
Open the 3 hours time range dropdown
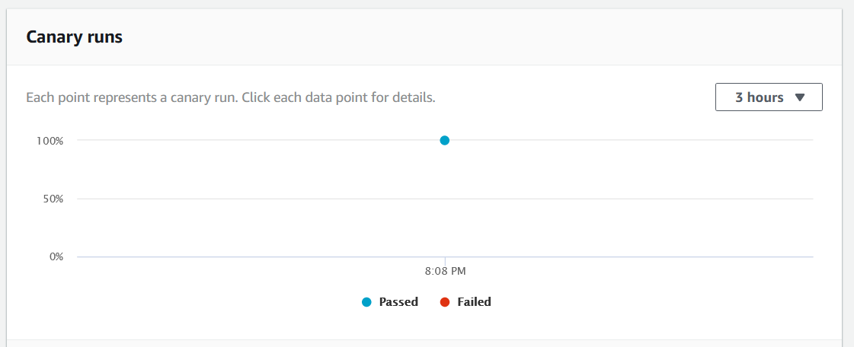click(769, 97)
